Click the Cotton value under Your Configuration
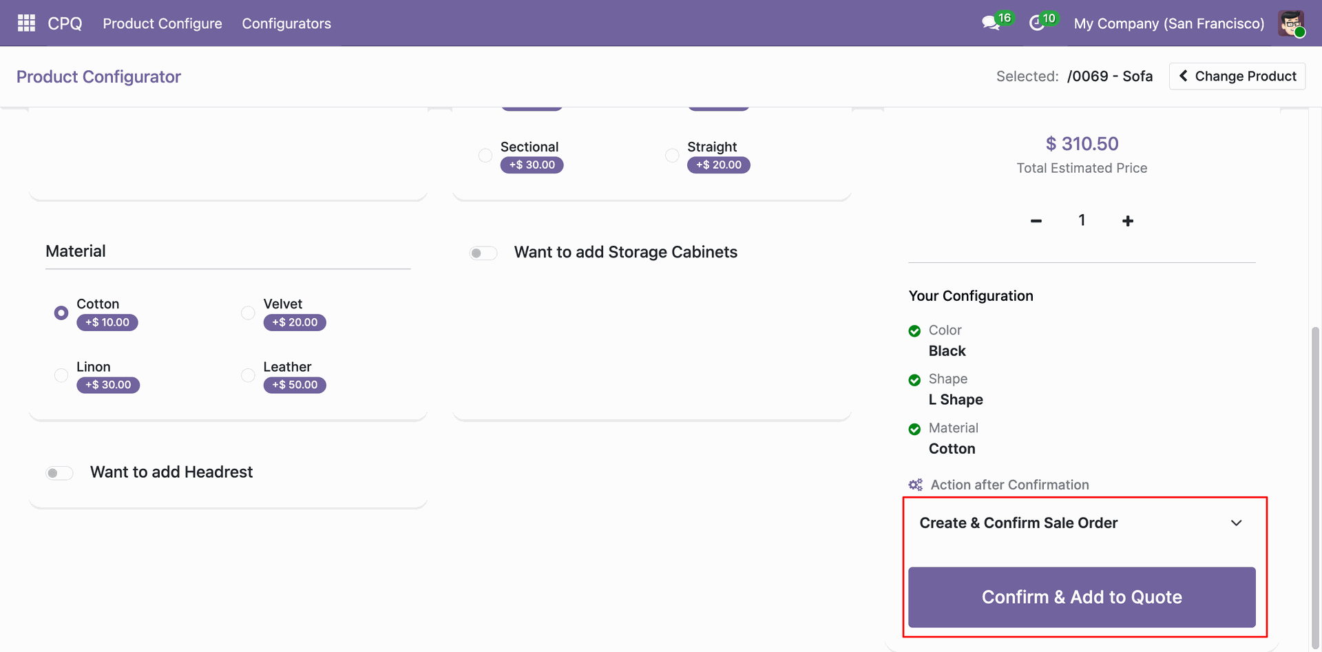Image resolution: width=1322 pixels, height=652 pixels. [x=952, y=449]
